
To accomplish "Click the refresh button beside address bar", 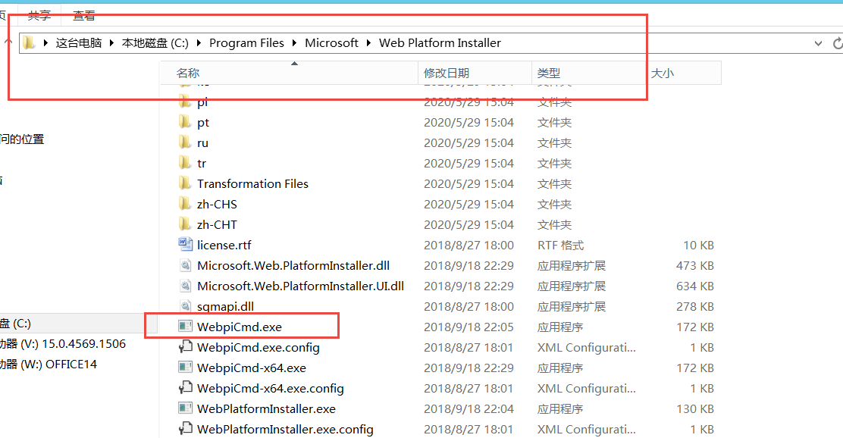I will point(837,43).
